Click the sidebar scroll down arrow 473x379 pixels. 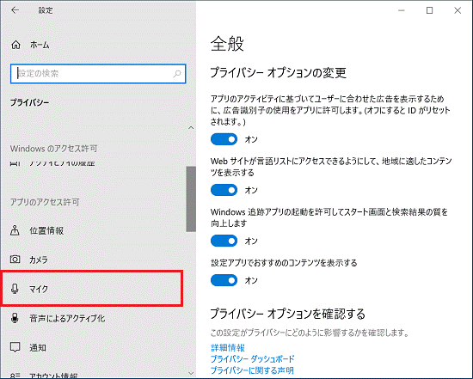point(191,373)
